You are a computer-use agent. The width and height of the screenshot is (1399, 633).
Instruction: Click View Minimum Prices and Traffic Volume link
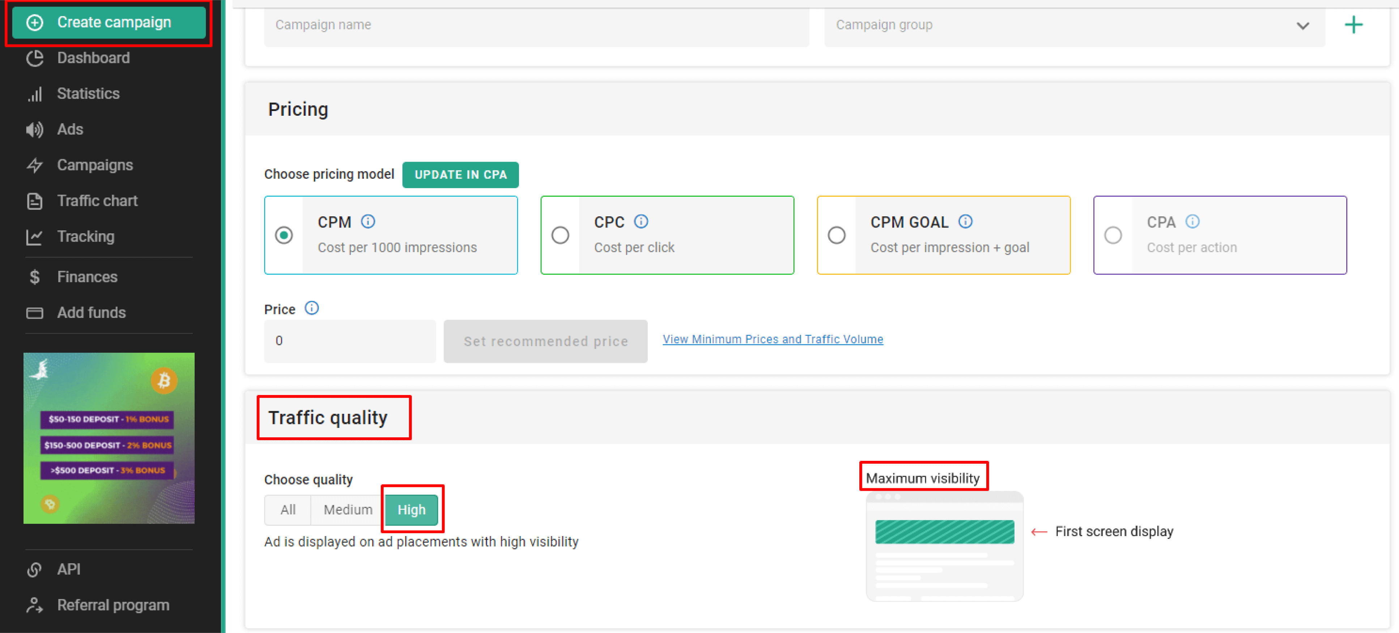[773, 338]
